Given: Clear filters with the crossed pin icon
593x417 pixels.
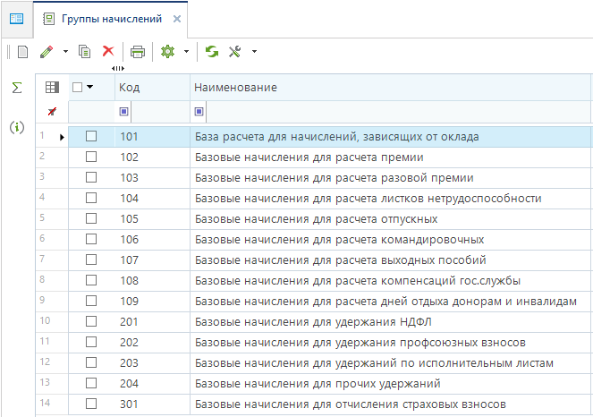Looking at the screenshot, I should pos(52,112).
